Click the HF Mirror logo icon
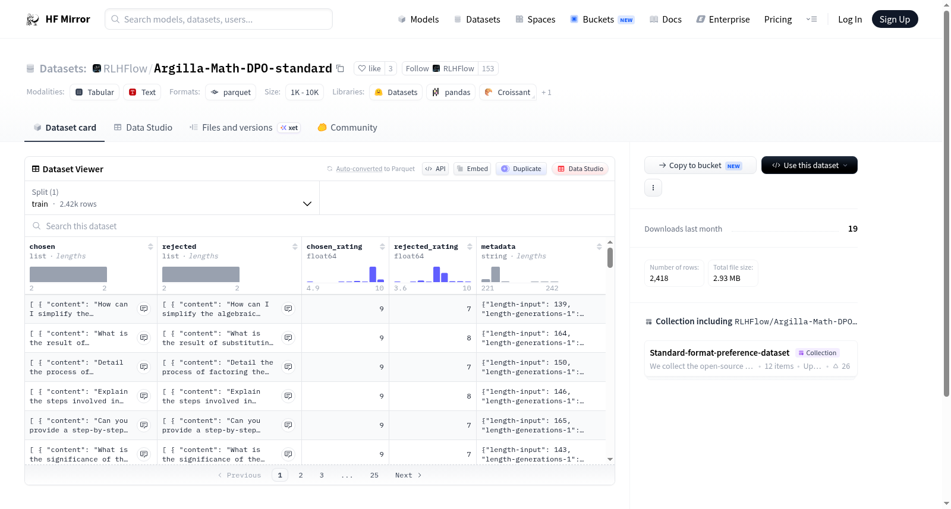 [x=33, y=20]
